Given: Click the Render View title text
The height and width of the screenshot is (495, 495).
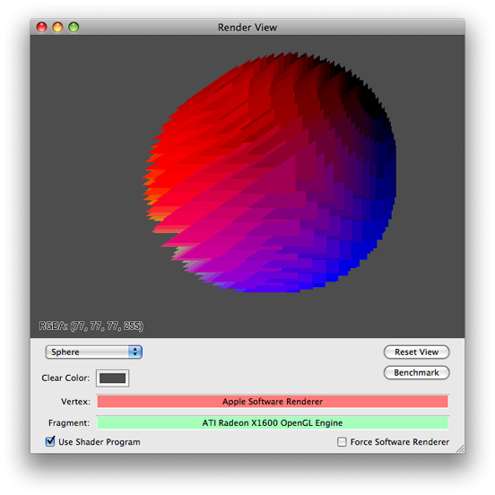Looking at the screenshot, I should click(247, 28).
